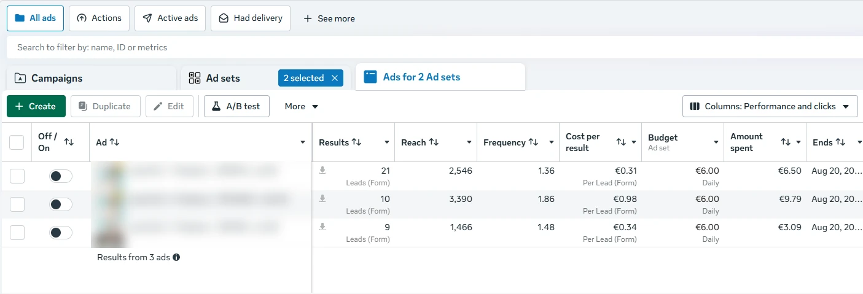This screenshot has height=294, width=863.
Task: Toggle on the ad with 21 results
Action: click(x=61, y=176)
